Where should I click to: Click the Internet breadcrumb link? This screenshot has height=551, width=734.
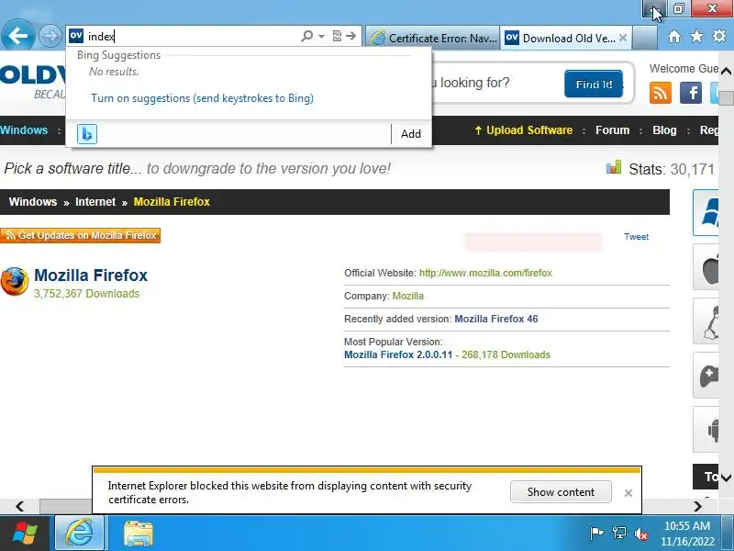tap(95, 202)
